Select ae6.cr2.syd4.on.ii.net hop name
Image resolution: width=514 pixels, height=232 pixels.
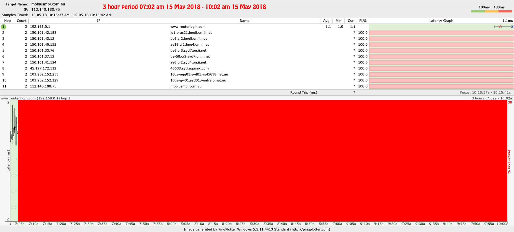[x=188, y=62]
